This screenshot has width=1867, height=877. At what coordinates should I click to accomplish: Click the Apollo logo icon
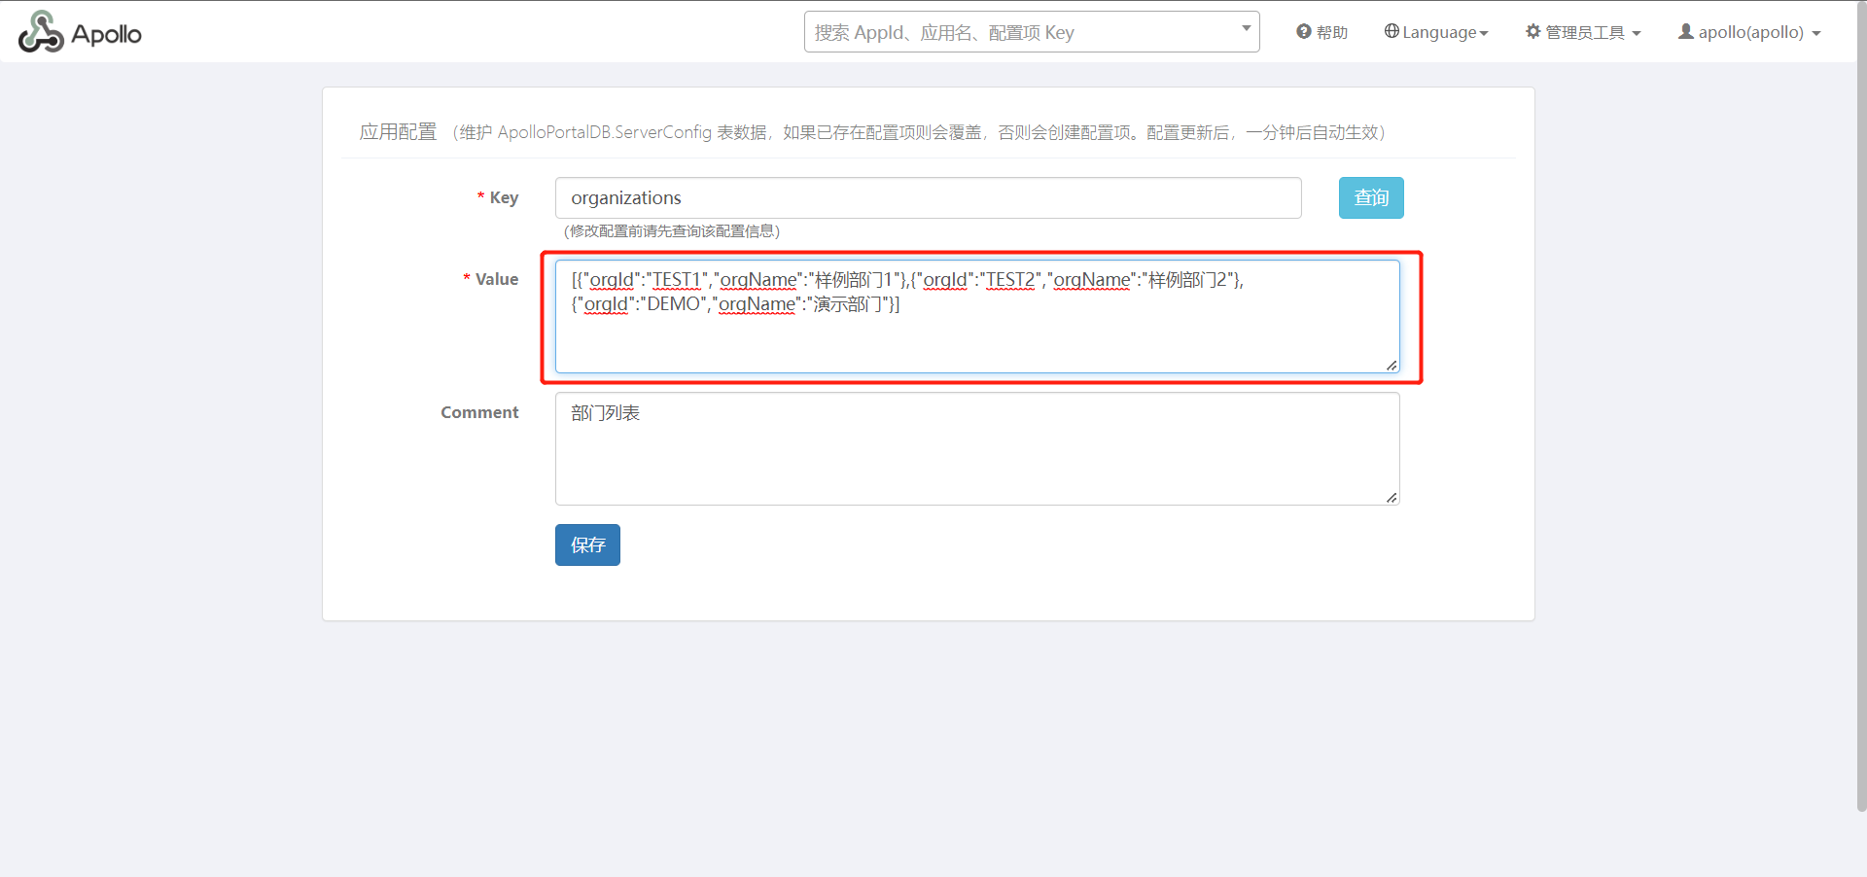click(40, 32)
